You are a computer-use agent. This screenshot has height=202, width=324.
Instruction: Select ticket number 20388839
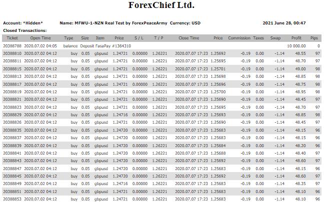click(12, 146)
